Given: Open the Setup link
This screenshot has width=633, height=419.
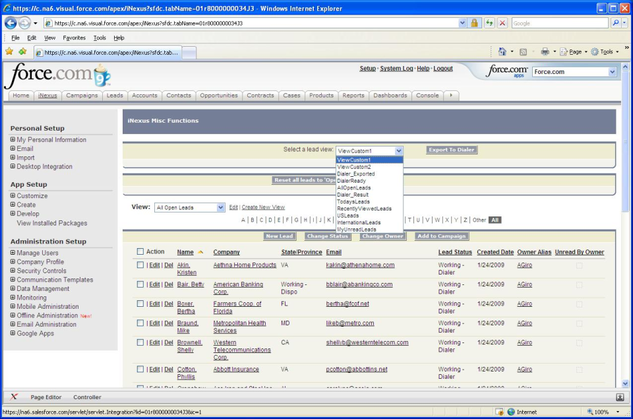Looking at the screenshot, I should pos(367,68).
